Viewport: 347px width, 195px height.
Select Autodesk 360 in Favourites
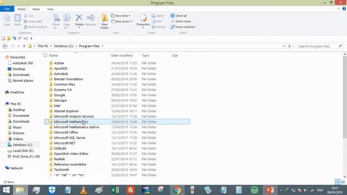coord(23,63)
